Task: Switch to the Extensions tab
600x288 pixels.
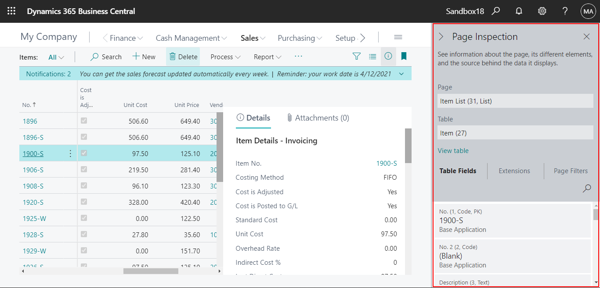Action: tap(515, 171)
